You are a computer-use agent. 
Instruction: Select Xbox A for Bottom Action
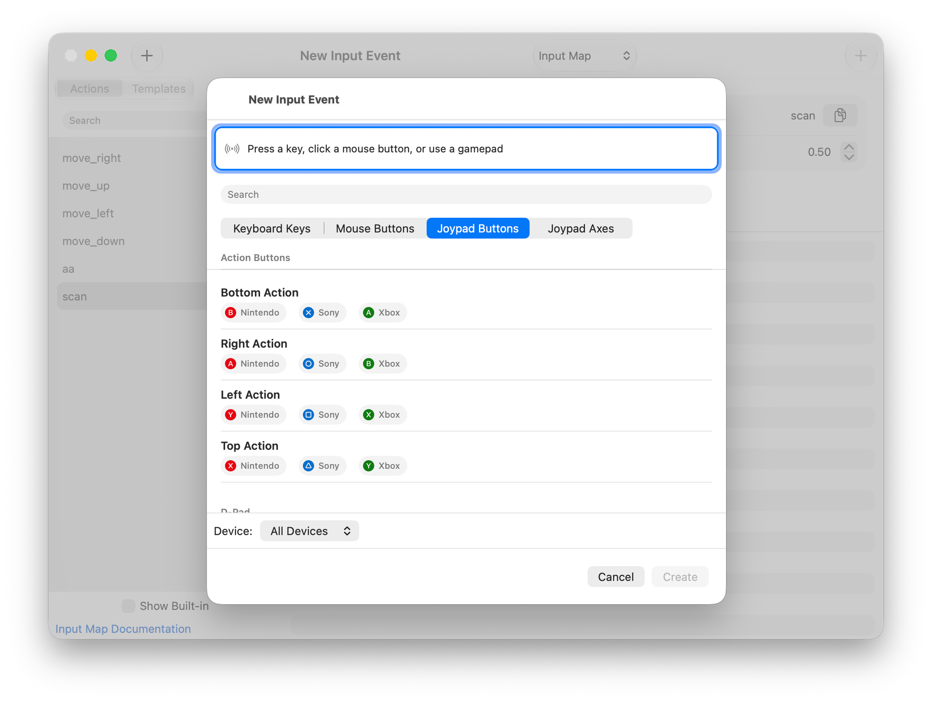383,312
